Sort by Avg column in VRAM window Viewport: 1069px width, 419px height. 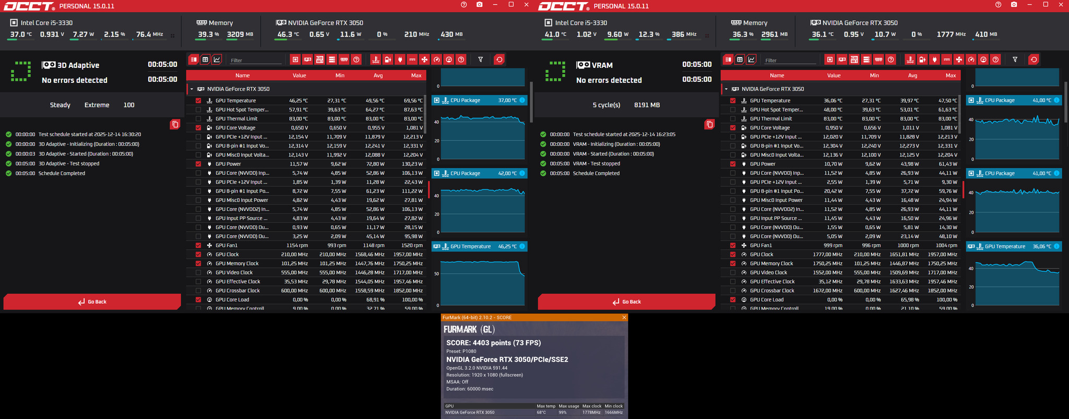click(912, 76)
